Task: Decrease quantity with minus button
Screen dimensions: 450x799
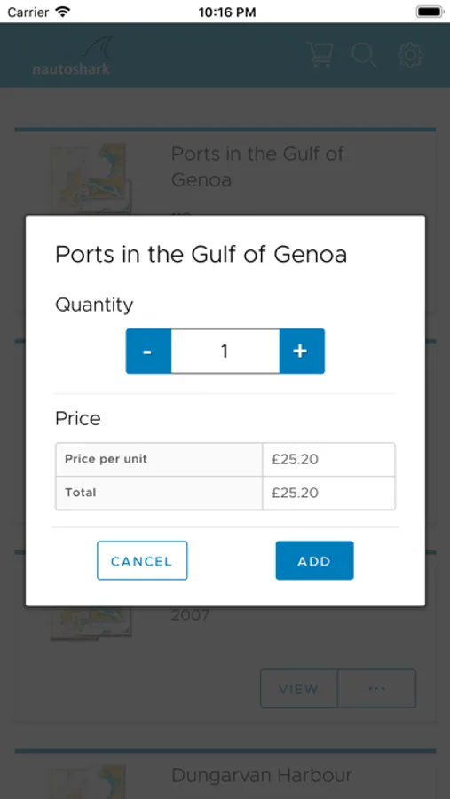Action: [x=148, y=351]
